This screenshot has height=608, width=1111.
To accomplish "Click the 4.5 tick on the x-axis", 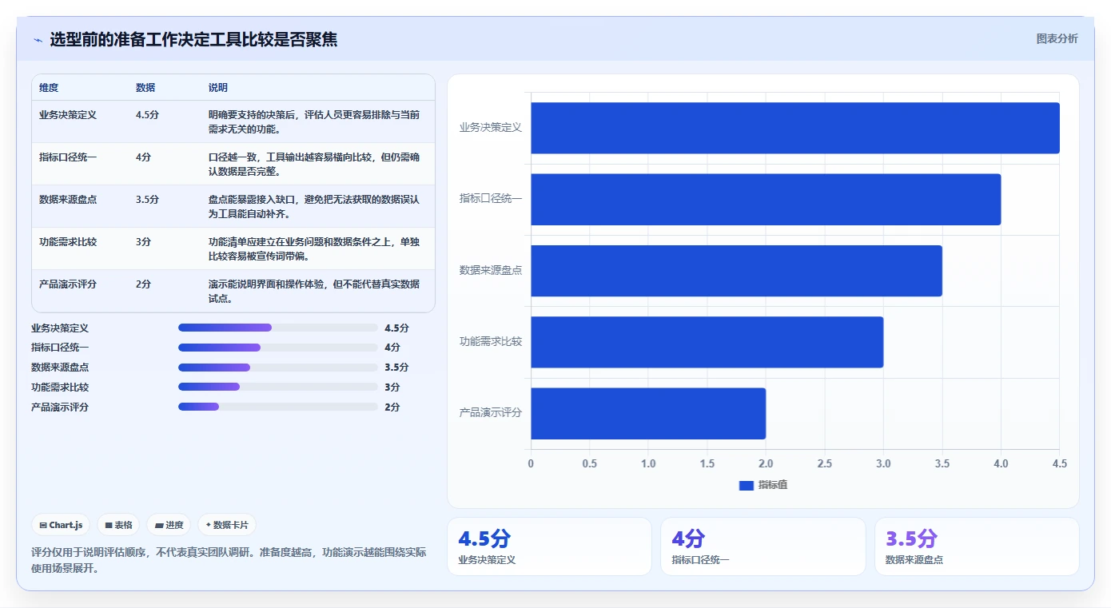I will click(1059, 463).
